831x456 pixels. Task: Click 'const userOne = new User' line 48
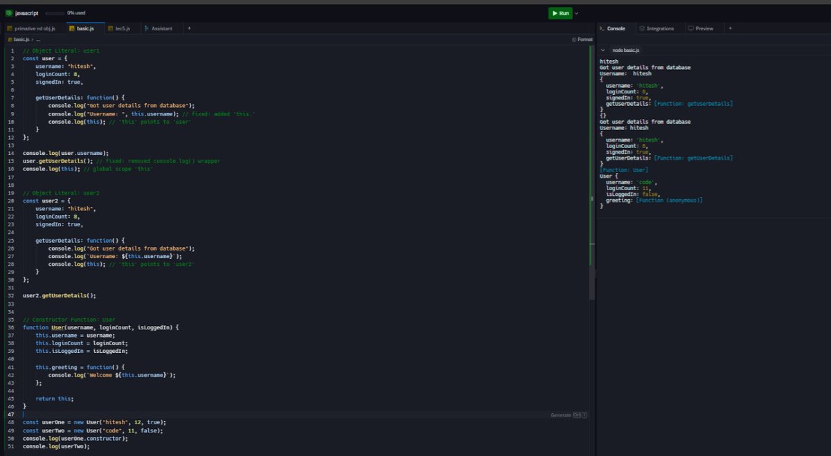(94, 422)
